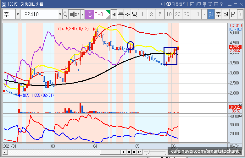245x158 pixels.
Task: Click the left triangle previous arrow in toolbar
Action: pos(114,14)
